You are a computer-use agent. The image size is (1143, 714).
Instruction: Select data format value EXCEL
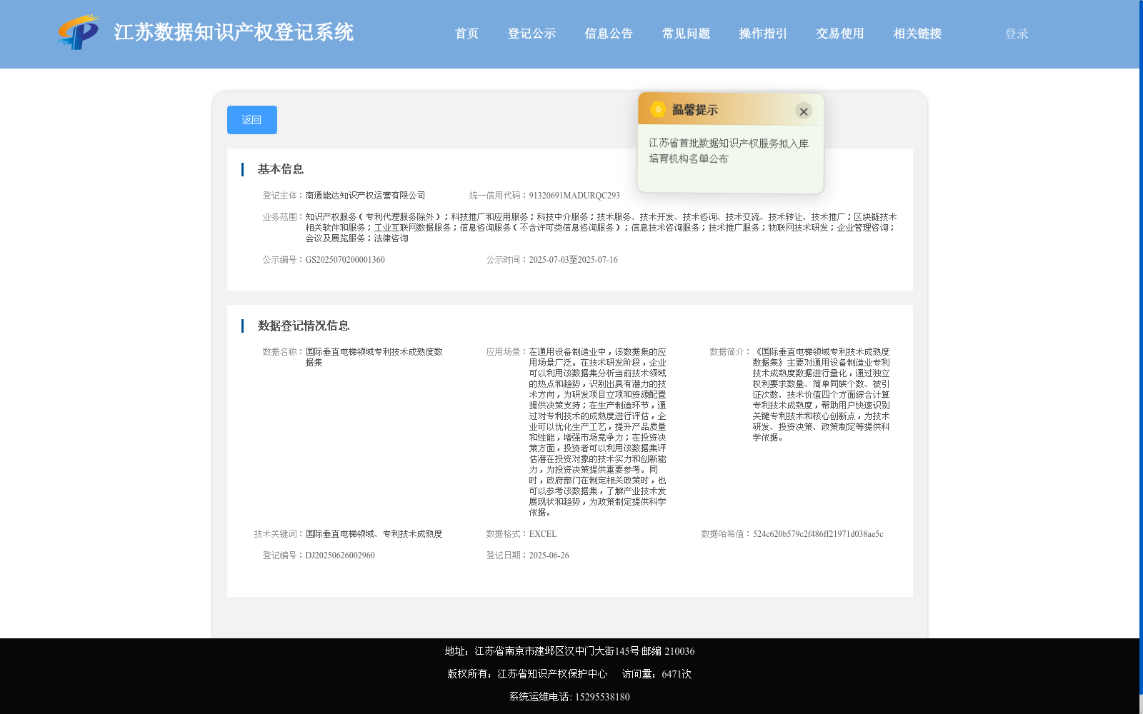click(x=543, y=534)
